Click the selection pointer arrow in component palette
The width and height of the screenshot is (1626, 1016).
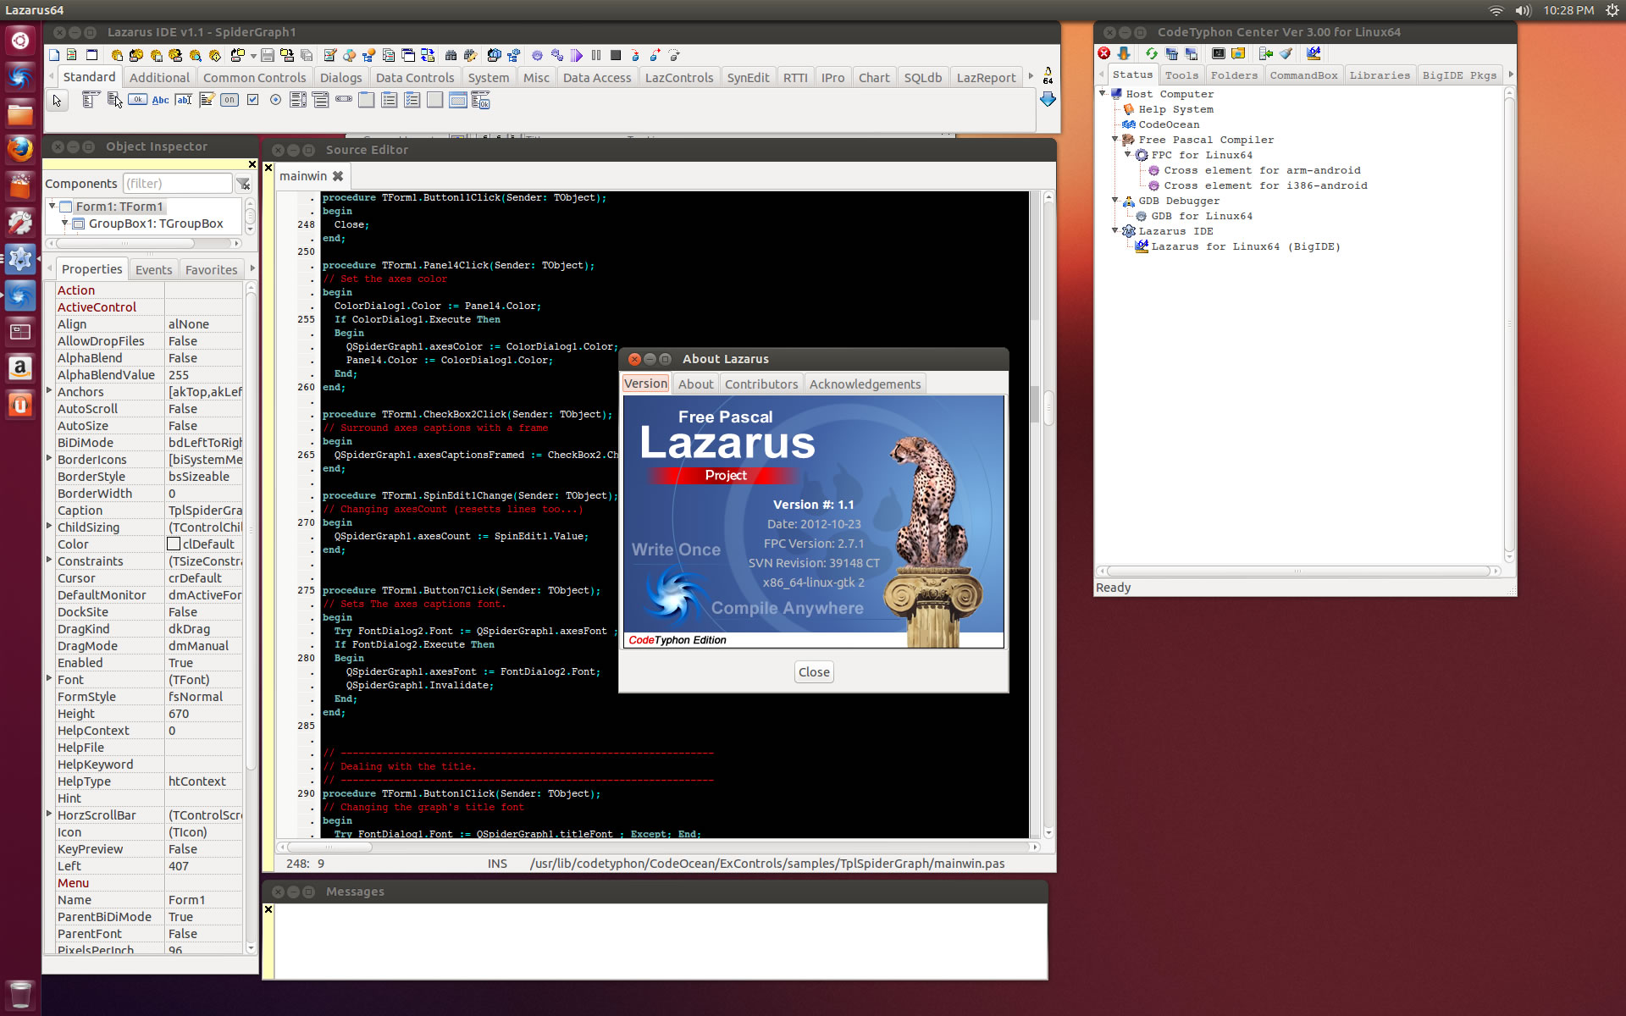click(57, 101)
